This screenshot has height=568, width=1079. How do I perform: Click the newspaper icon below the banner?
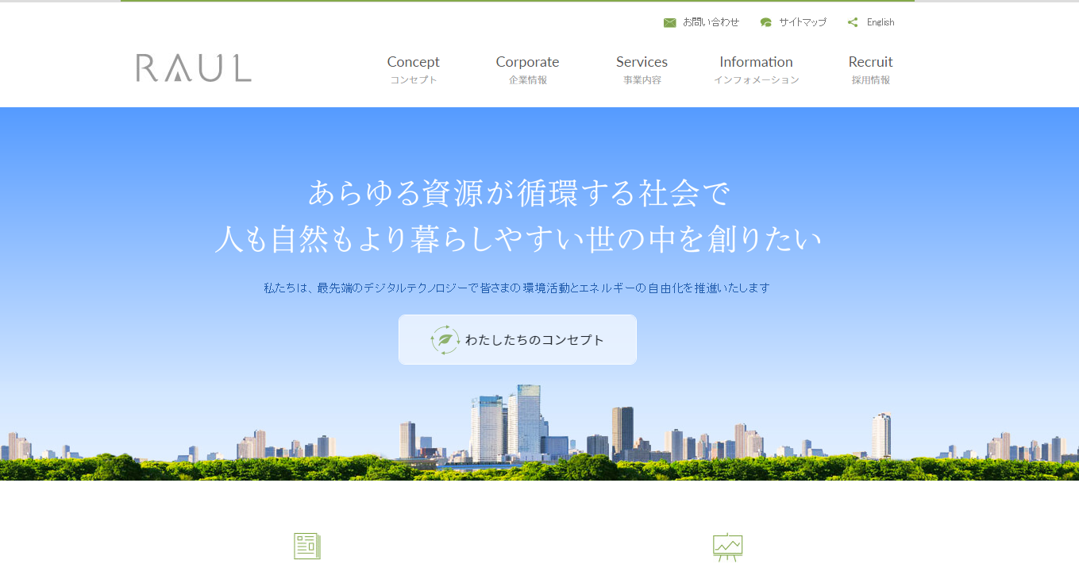tap(307, 546)
